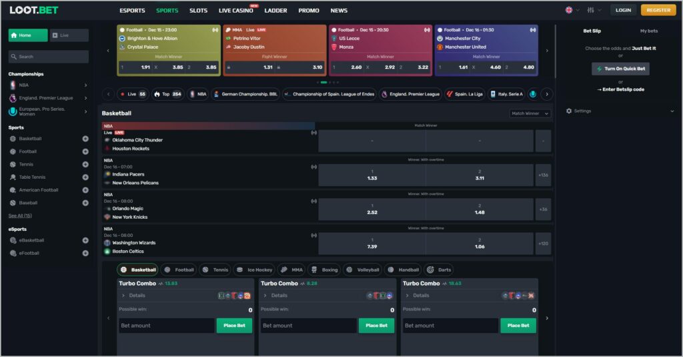683x357 pixels.
Task: Filter by German Championship BBL chip
Action: tap(245, 94)
